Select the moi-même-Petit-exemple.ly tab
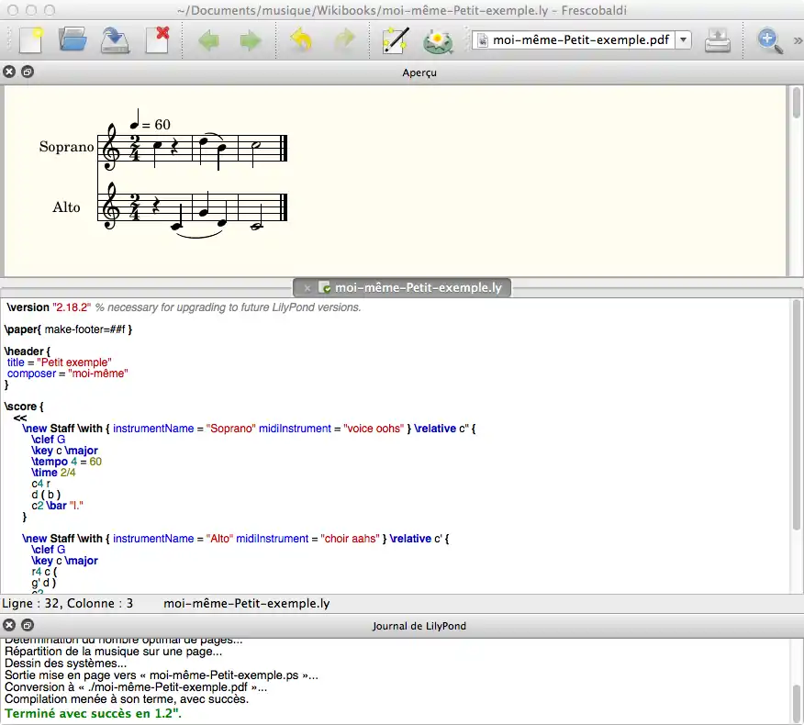 click(418, 287)
